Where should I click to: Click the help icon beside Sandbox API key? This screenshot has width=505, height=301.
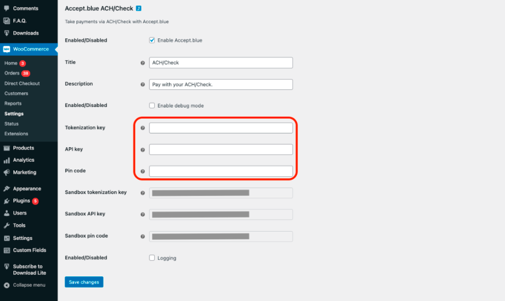tap(143, 214)
